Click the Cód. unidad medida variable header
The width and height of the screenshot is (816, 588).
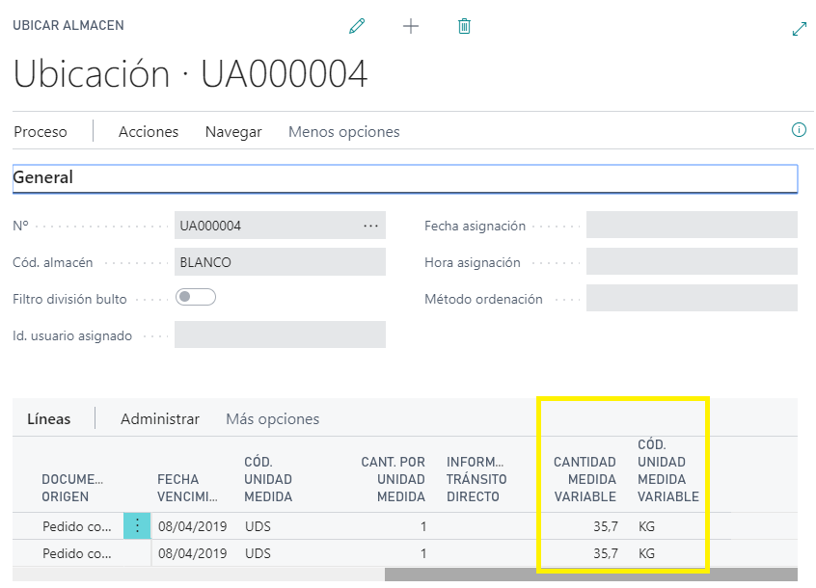click(668, 470)
